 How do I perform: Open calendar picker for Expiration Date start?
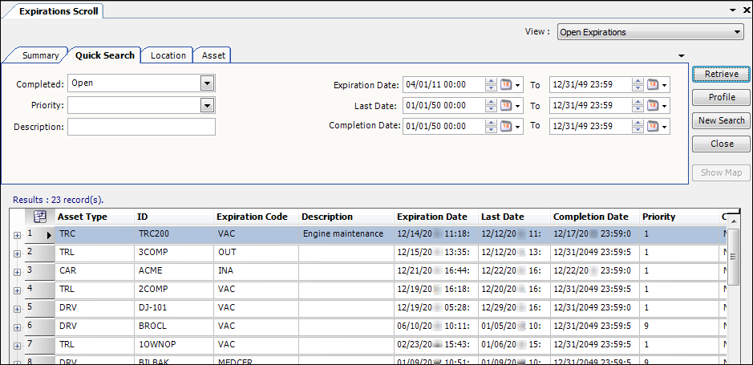click(507, 84)
